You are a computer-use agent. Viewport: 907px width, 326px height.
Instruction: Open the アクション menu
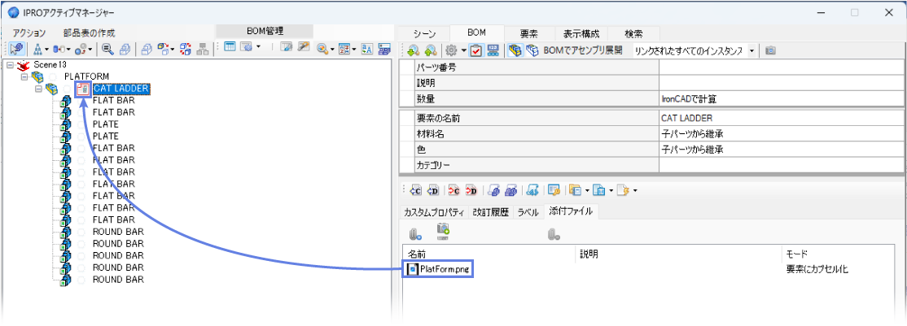29,33
